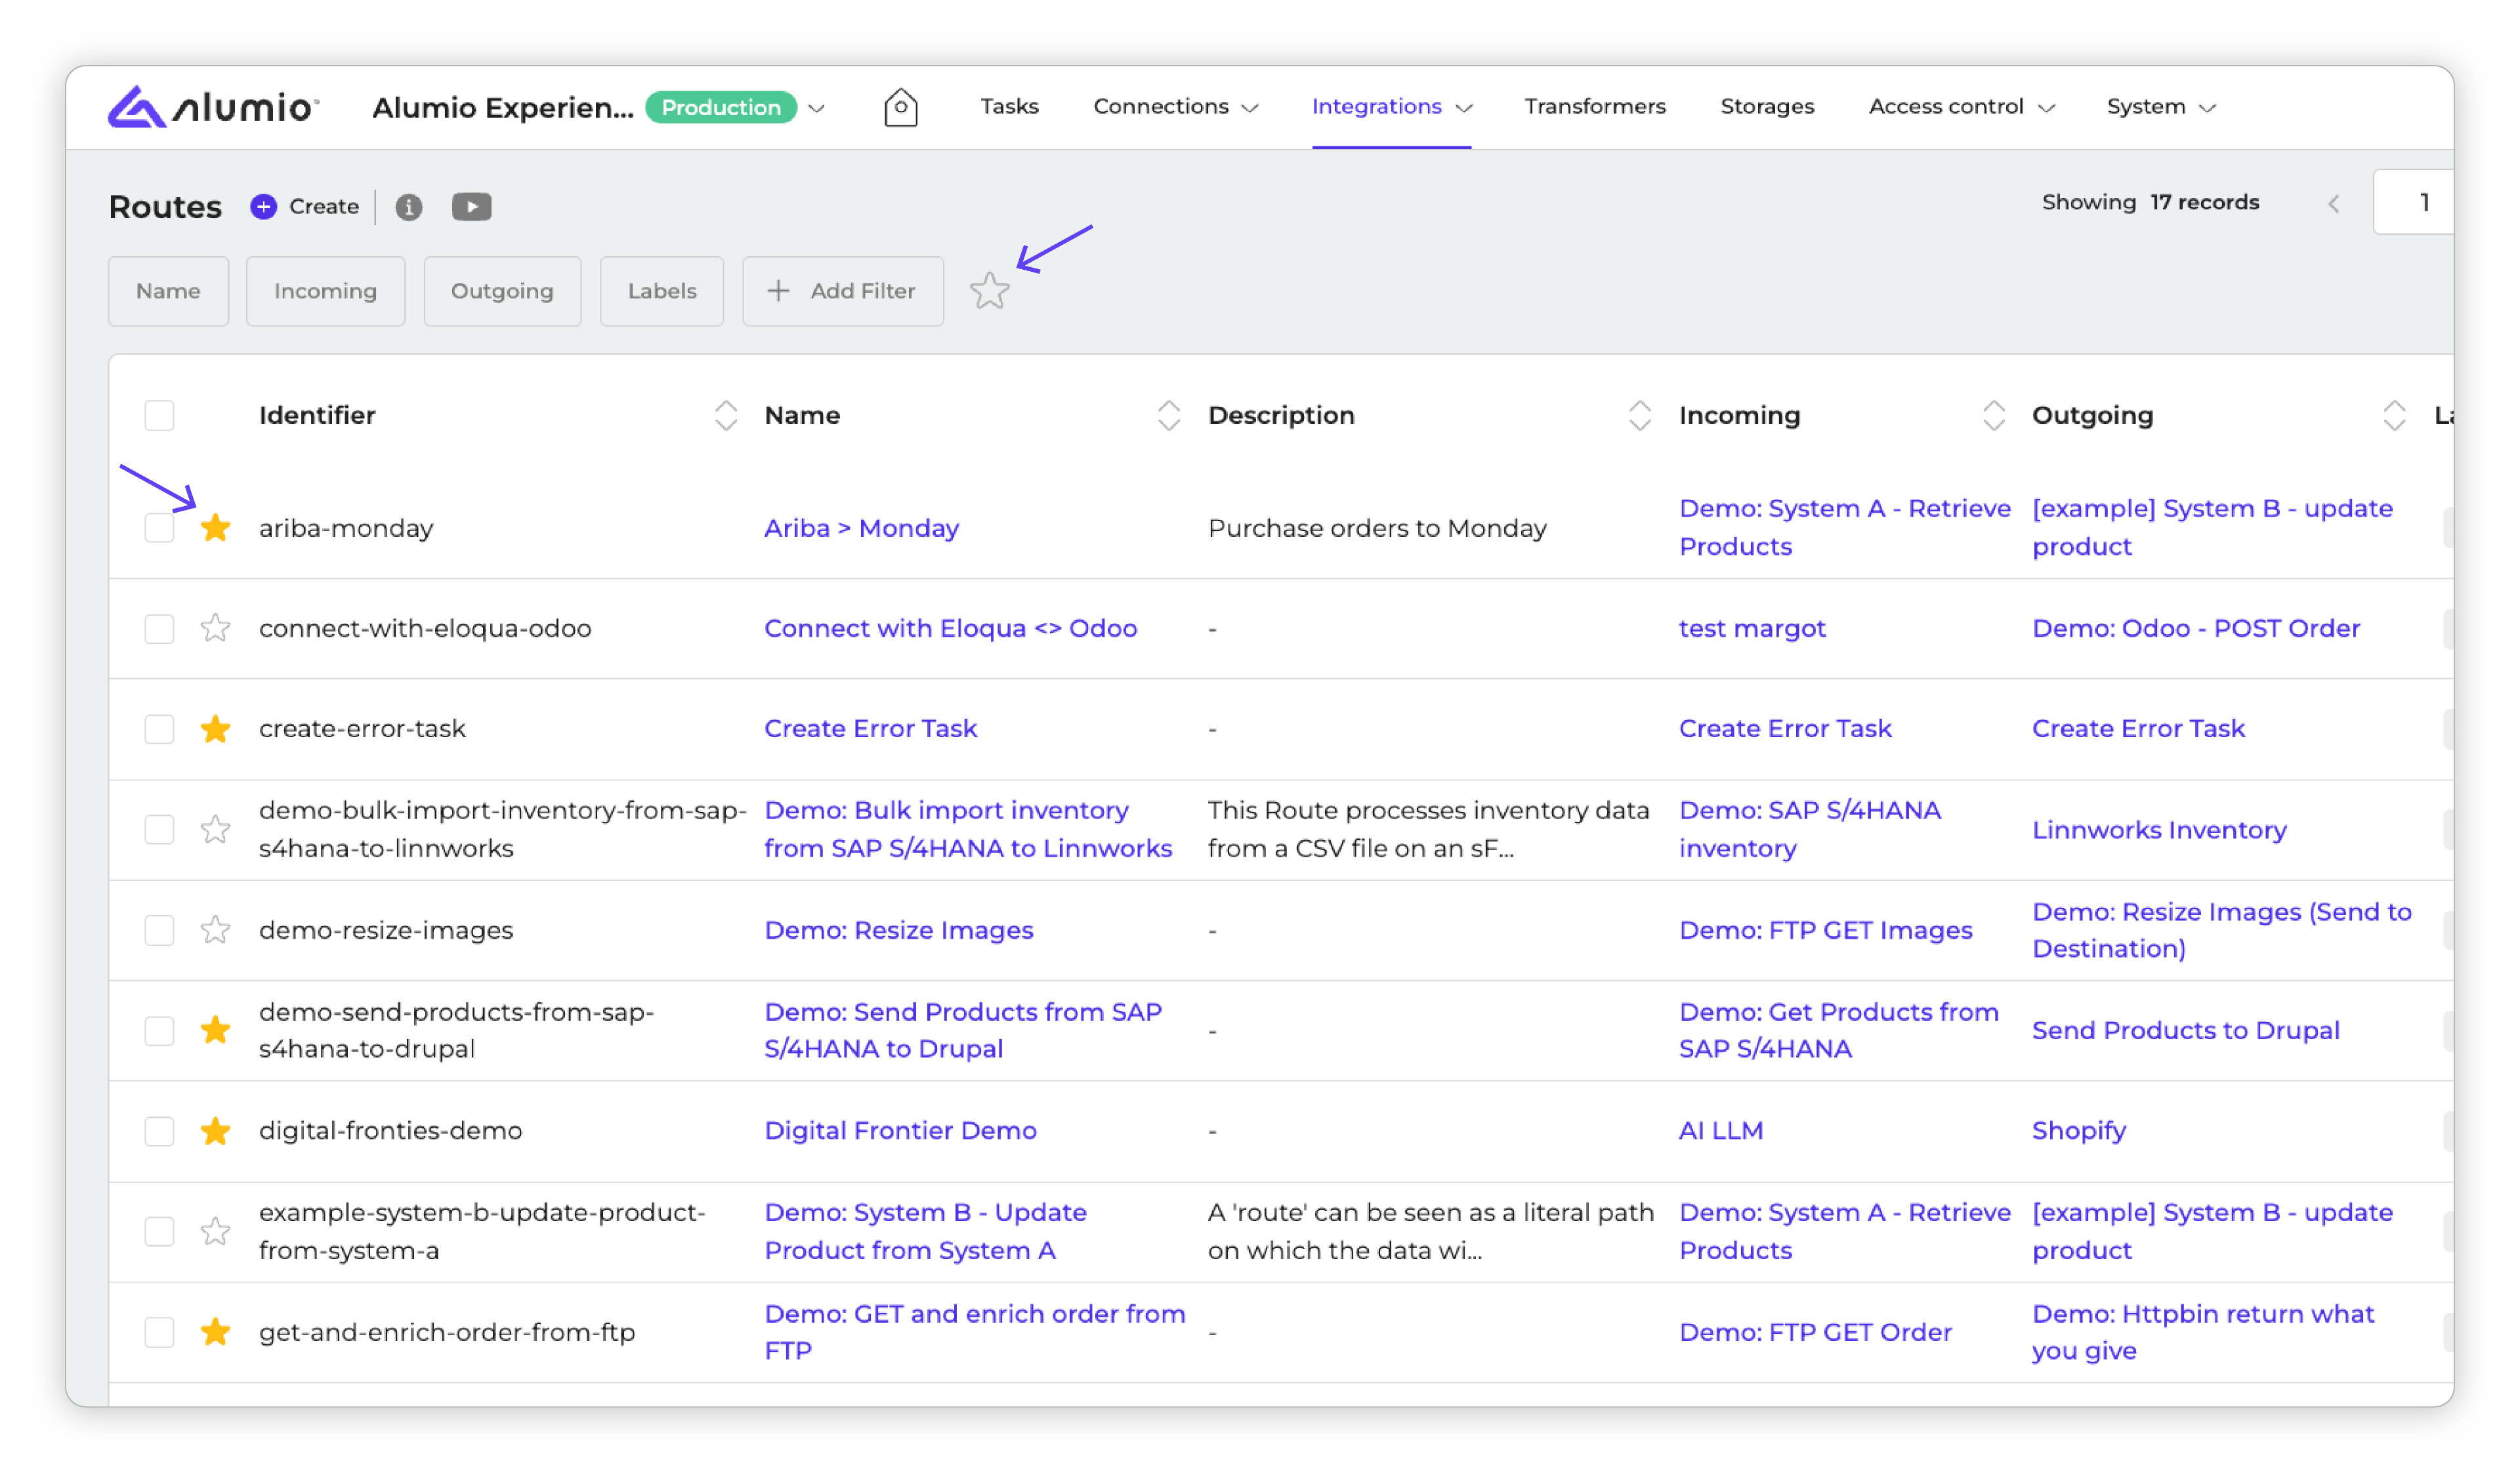
Task: Star the demo-resize-images route
Action: click(x=215, y=930)
